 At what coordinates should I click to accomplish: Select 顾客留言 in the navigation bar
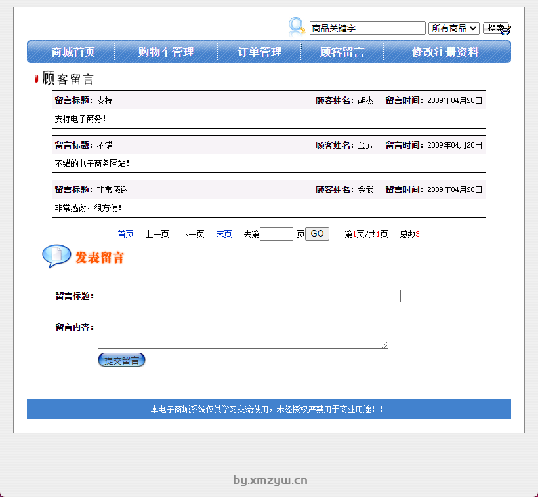pos(342,52)
